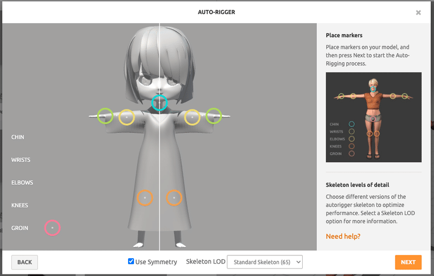The width and height of the screenshot is (434, 276).
Task: Open the Skeleton LOD dropdown
Action: coord(265,262)
